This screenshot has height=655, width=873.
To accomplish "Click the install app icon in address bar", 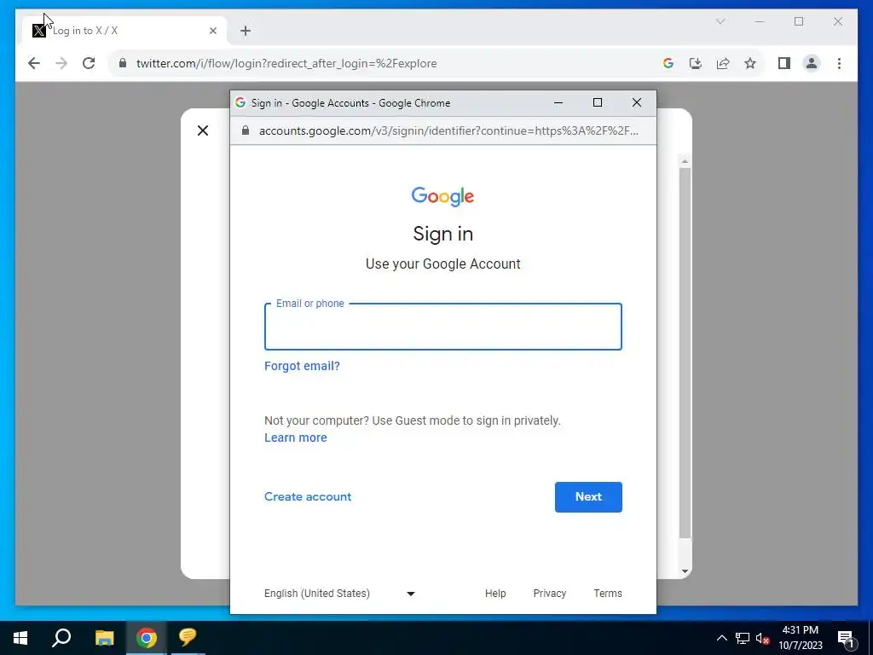I will click(x=696, y=63).
